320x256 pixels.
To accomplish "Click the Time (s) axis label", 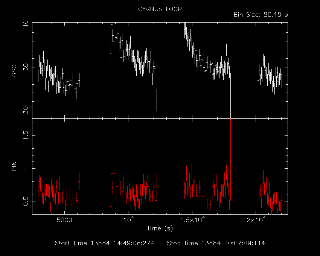I will [x=160, y=229].
